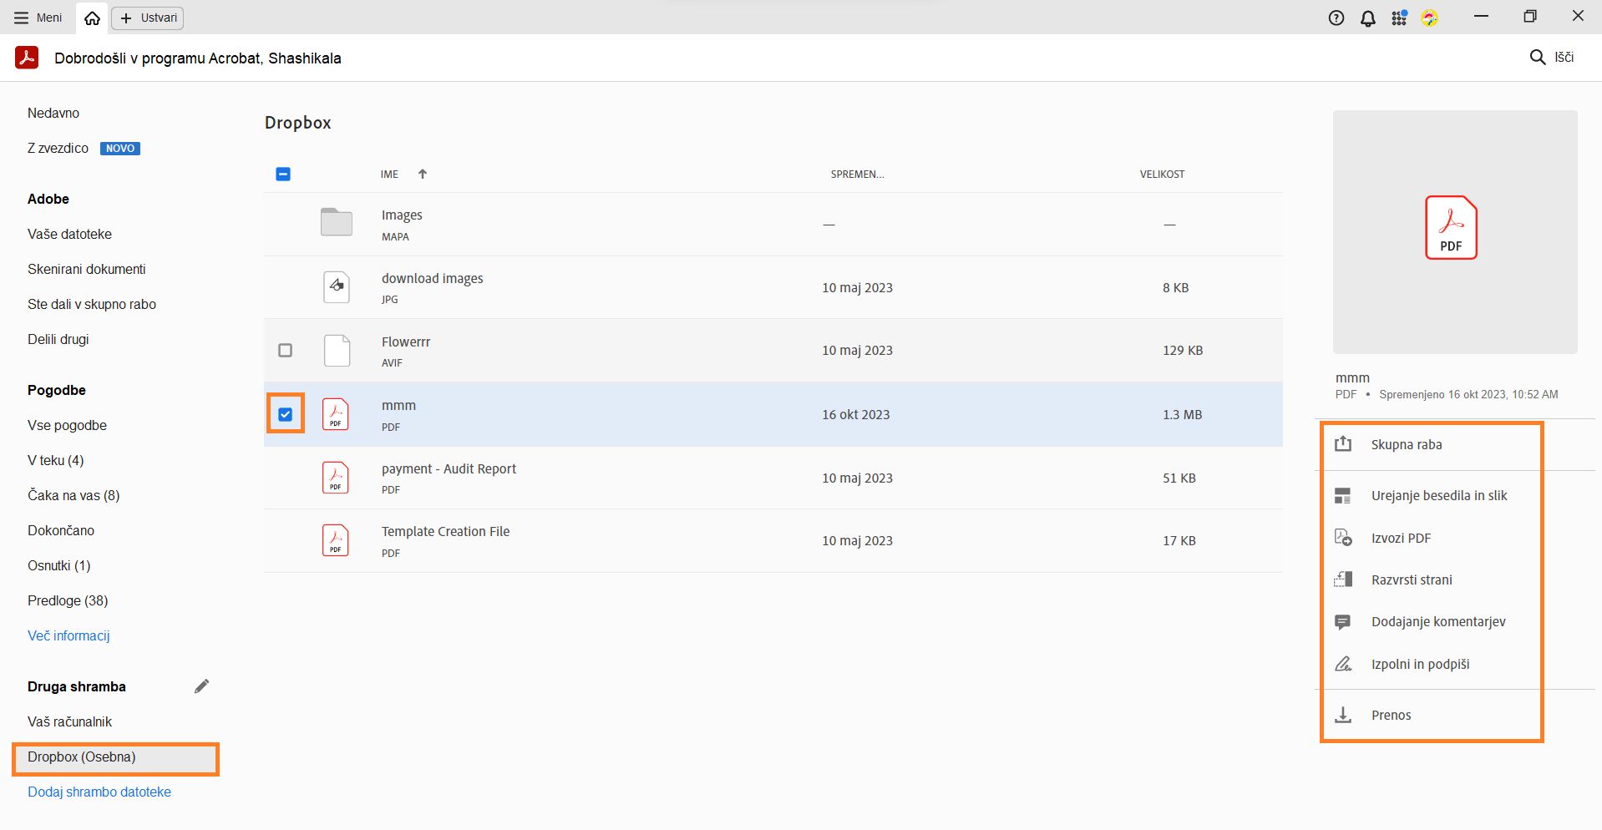This screenshot has height=830, width=1602.
Task: Click the pencil icon beside Druga shramba
Action: pos(201,686)
